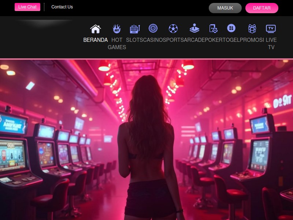The width and height of the screenshot is (293, 220).
Task: Select the Slots machine icon
Action: (x=135, y=29)
